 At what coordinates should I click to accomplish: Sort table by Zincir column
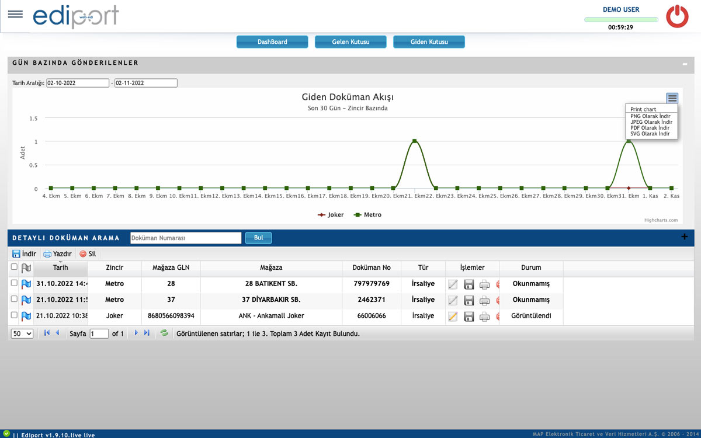pyautogui.click(x=114, y=267)
